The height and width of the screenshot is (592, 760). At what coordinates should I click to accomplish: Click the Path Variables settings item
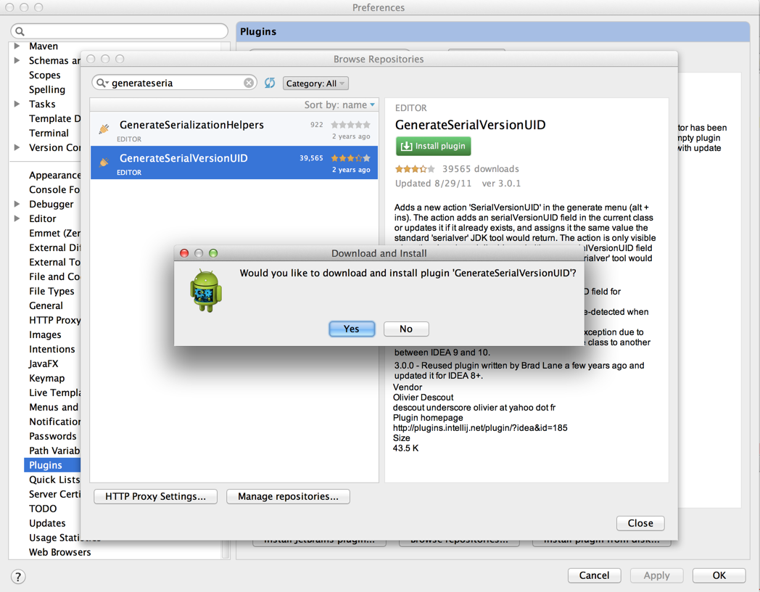[x=55, y=451]
